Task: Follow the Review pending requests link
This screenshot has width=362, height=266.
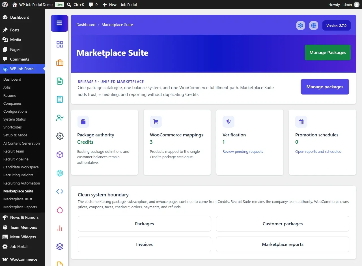Action: click(243, 152)
